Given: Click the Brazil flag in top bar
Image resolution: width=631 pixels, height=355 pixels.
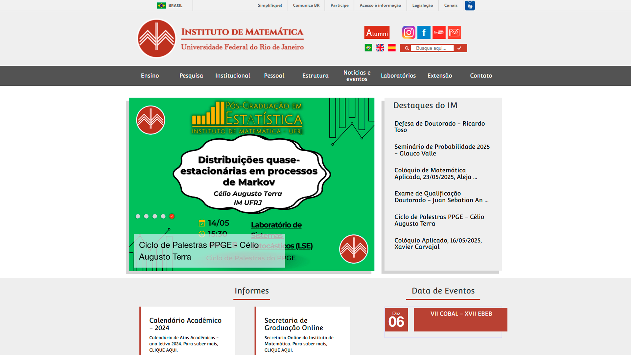Looking at the screenshot, I should (x=161, y=6).
